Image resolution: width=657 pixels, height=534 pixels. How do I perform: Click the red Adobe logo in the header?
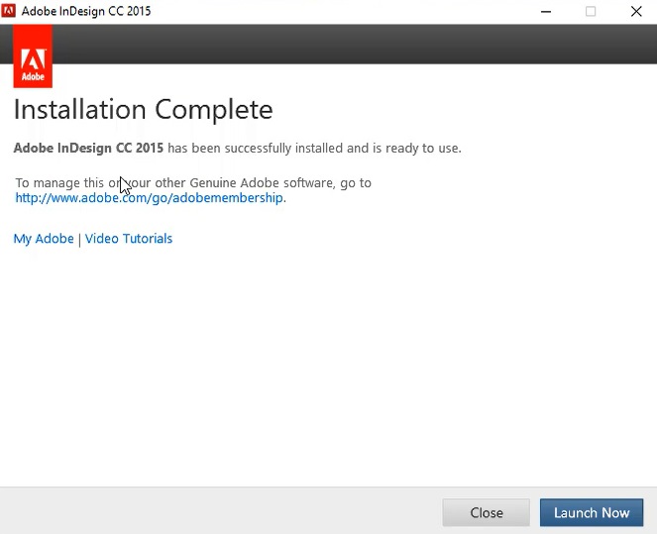[x=33, y=57]
